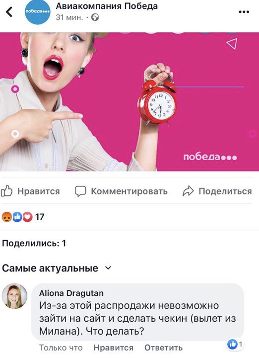Toggle Нравится under Aliona's comment
The height and width of the screenshot is (358, 259).
tap(114, 348)
